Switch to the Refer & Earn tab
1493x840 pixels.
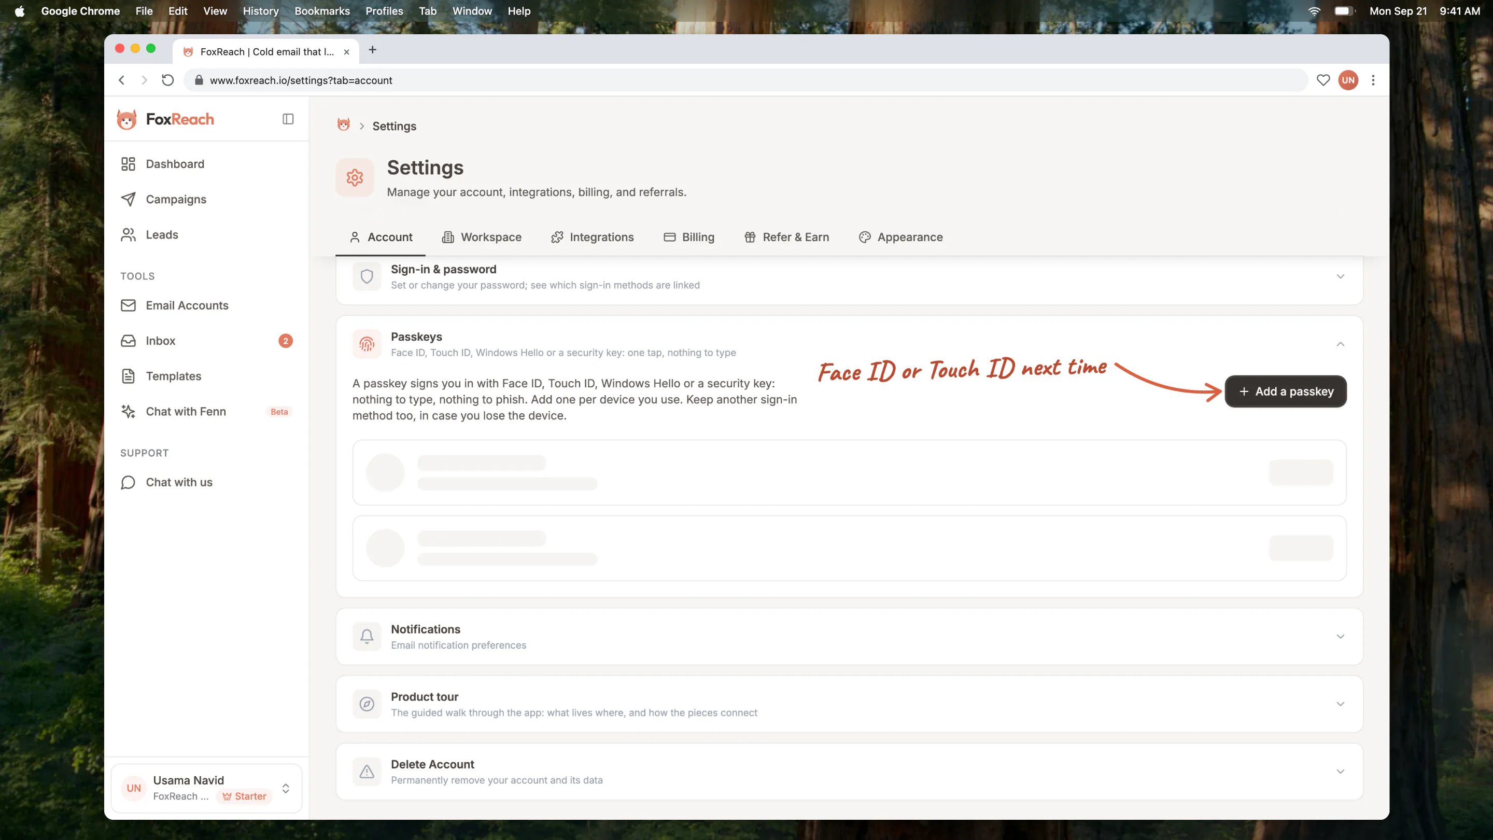pos(786,237)
